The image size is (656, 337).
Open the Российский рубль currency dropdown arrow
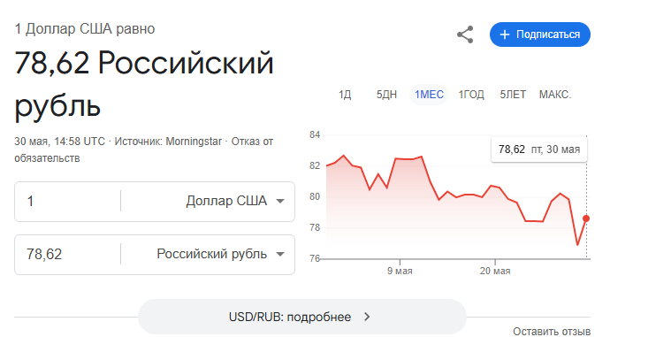pos(280,254)
